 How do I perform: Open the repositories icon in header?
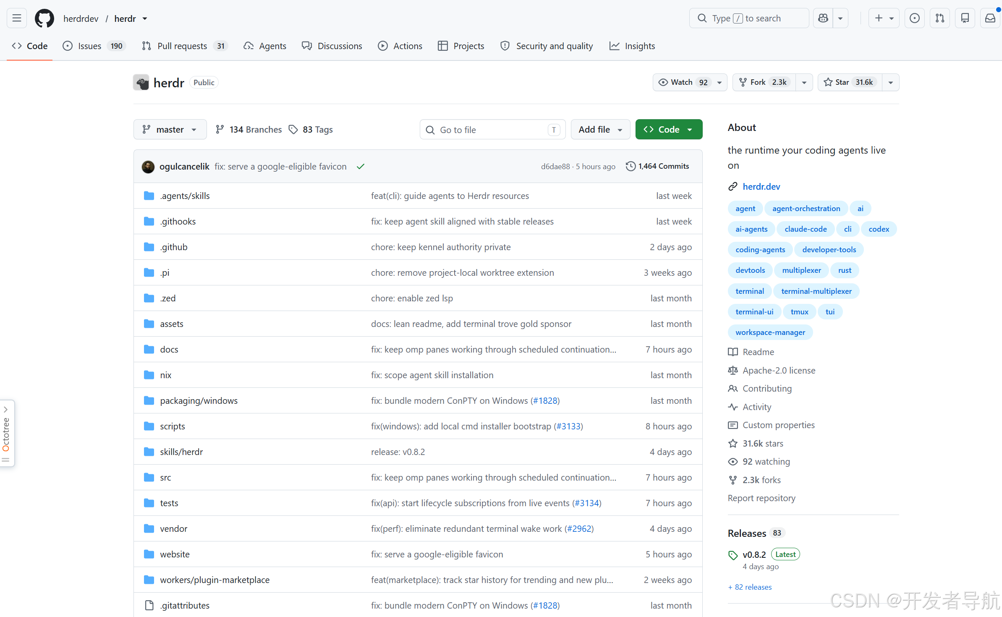pos(965,18)
